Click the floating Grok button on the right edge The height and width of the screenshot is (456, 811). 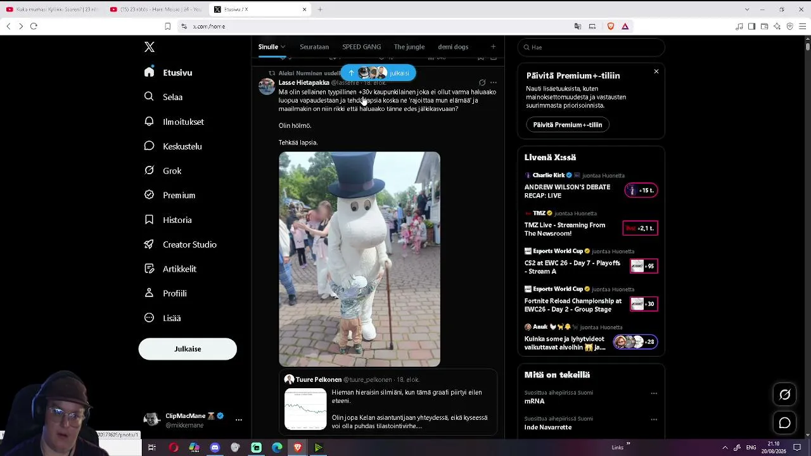784,395
